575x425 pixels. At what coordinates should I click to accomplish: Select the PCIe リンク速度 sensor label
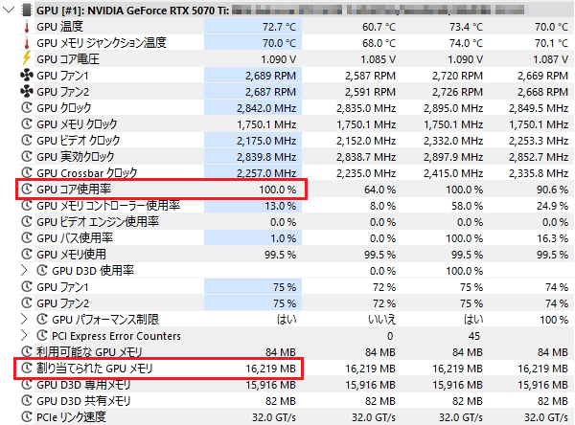[x=72, y=417]
